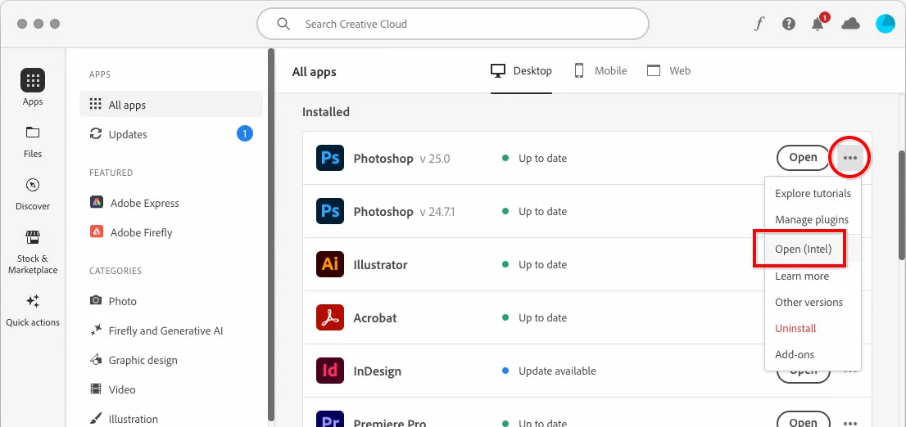Open the Apps section in the sidebar
The image size is (906, 427).
click(x=33, y=88)
